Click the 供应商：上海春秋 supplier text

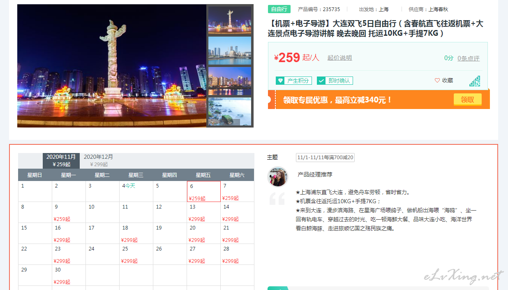[x=427, y=9]
